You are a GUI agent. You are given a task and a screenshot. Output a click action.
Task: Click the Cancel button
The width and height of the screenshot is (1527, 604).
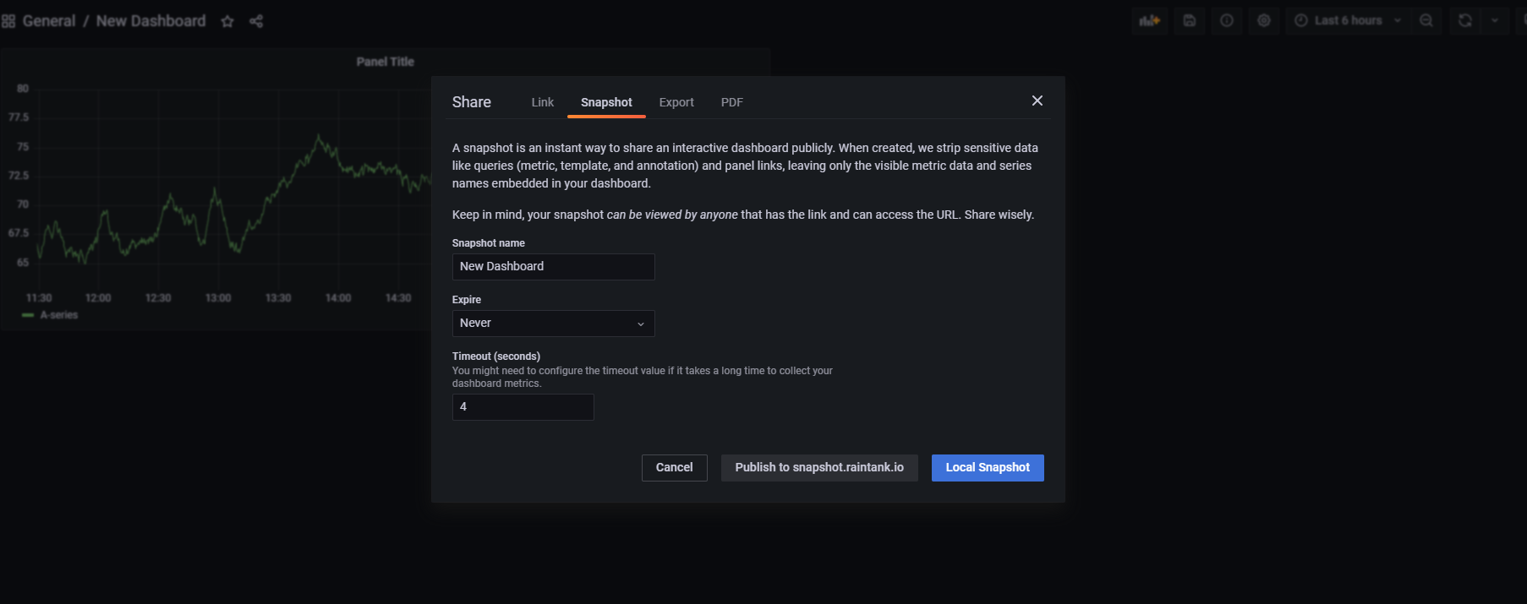coord(675,468)
